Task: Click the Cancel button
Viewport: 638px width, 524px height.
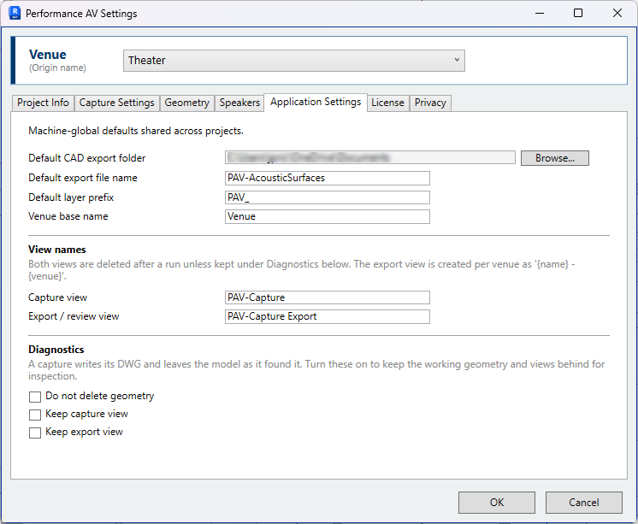Action: pos(583,503)
